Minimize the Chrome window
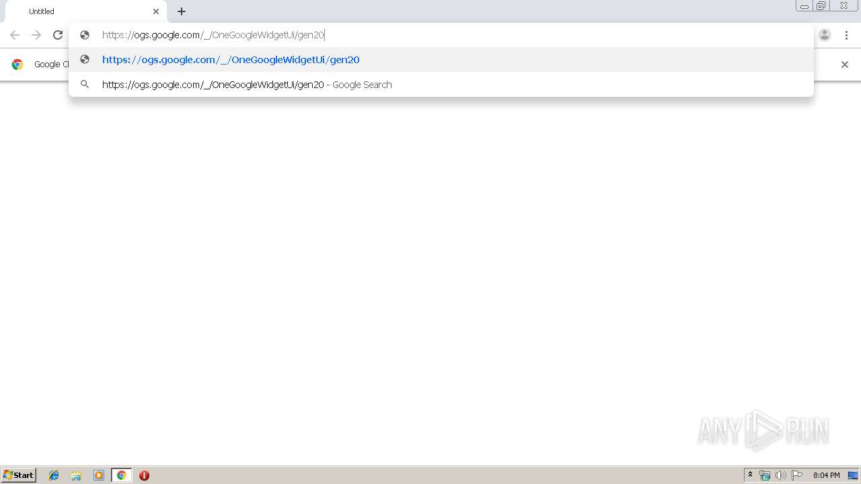Image resolution: width=861 pixels, height=484 pixels. click(804, 6)
